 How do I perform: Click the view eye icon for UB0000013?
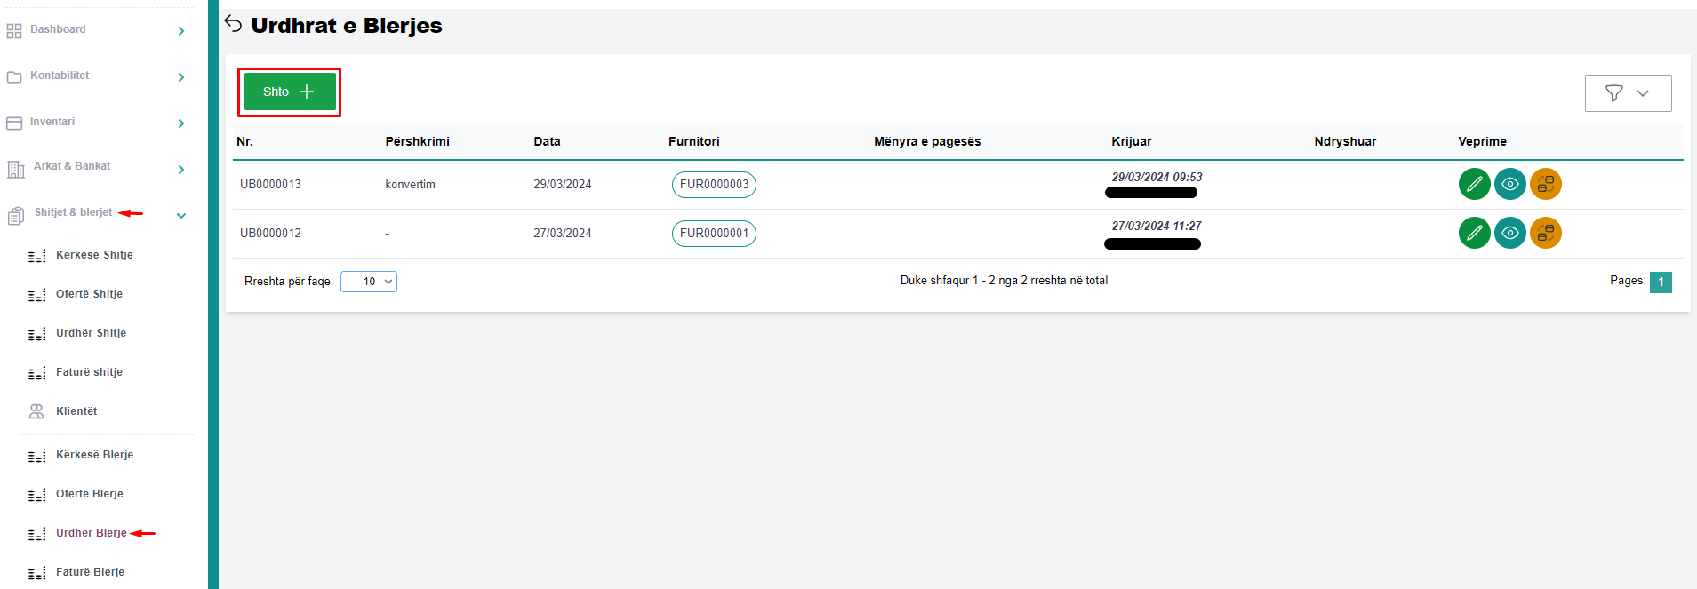click(1509, 184)
